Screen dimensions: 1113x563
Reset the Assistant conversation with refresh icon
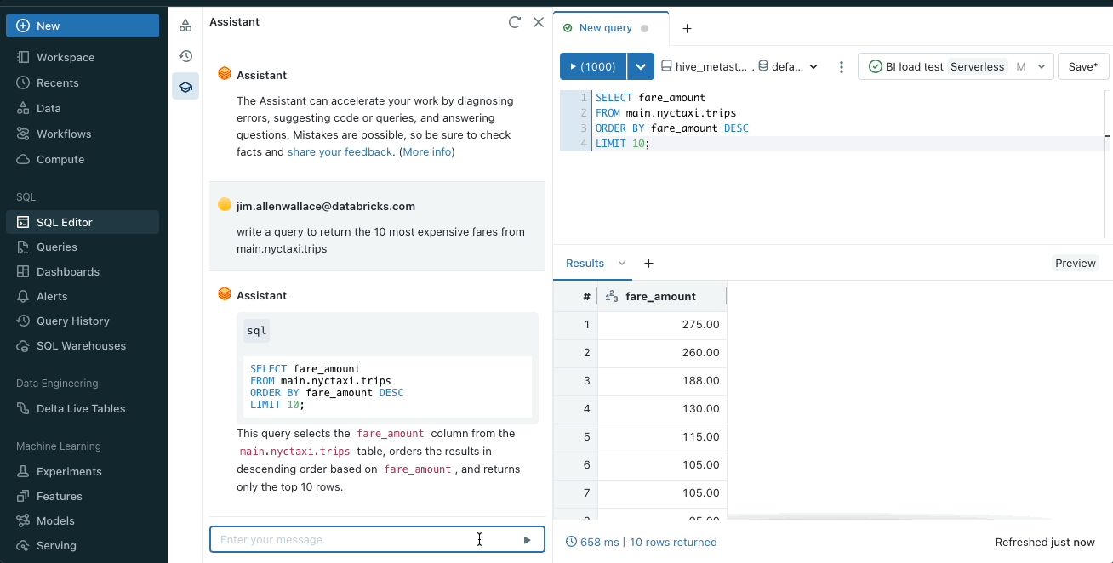coord(514,22)
